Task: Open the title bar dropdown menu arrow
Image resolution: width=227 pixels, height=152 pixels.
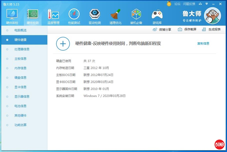Action: tap(207, 4)
